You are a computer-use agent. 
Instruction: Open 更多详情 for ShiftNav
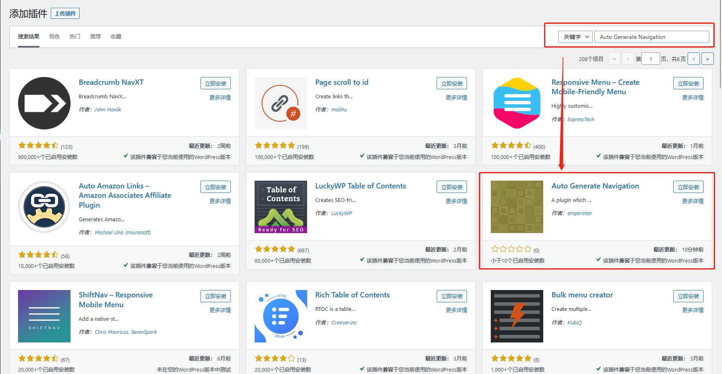pyautogui.click(x=220, y=310)
